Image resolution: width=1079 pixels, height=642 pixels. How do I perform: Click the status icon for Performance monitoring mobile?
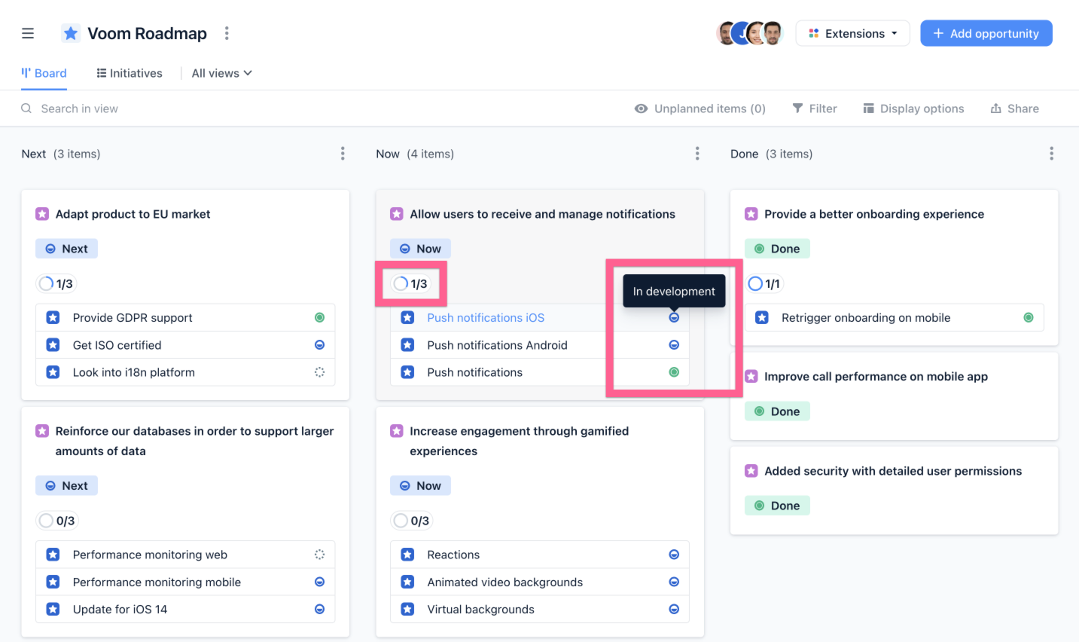coord(319,582)
